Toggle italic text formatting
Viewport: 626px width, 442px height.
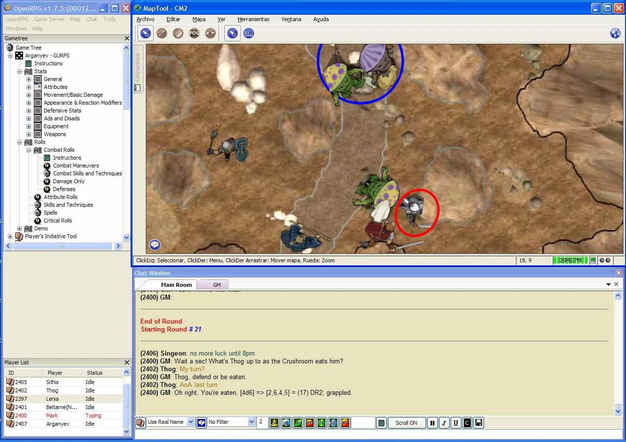click(x=444, y=422)
